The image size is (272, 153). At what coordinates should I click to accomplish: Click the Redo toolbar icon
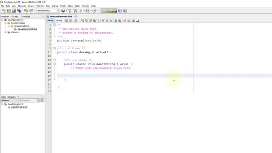[x=31, y=11]
